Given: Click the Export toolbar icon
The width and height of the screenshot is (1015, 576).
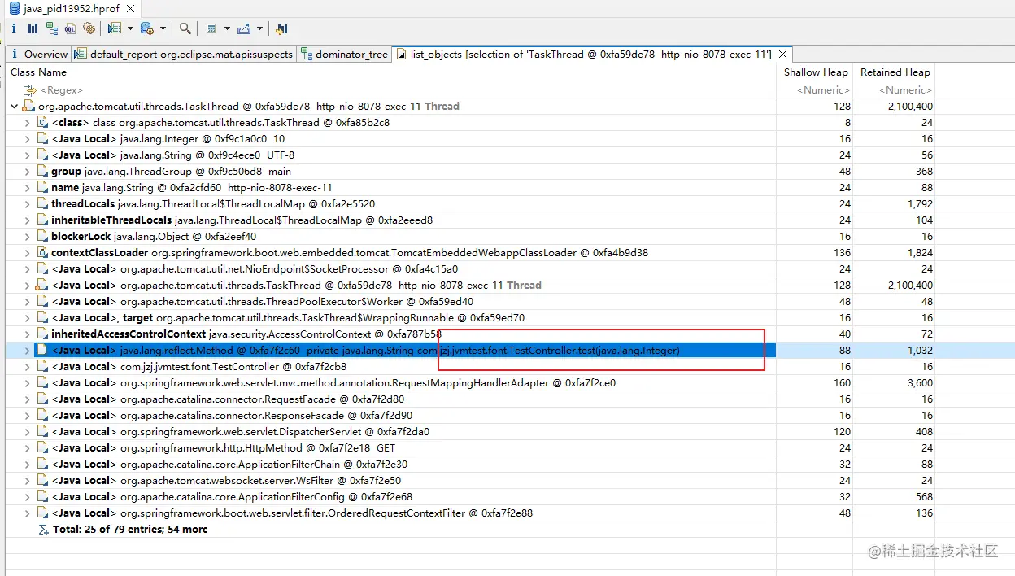Looking at the screenshot, I should point(244,28).
